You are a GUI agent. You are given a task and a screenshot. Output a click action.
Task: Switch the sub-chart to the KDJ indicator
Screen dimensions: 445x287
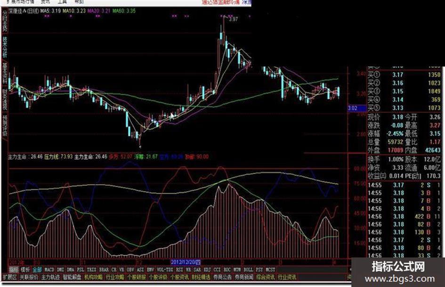click(x=207, y=270)
